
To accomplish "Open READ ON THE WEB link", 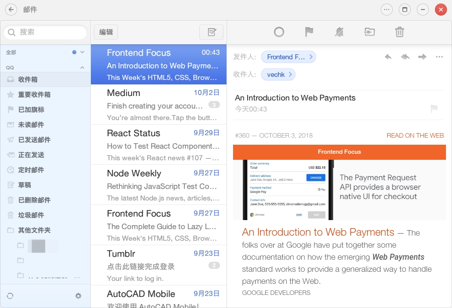I will (x=415, y=136).
